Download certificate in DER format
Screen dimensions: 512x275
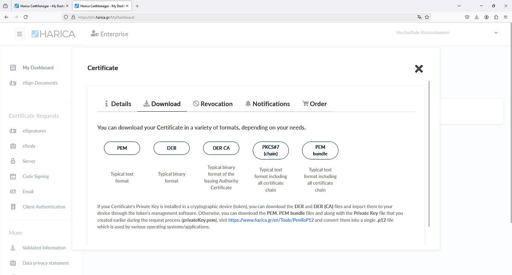coord(172,148)
